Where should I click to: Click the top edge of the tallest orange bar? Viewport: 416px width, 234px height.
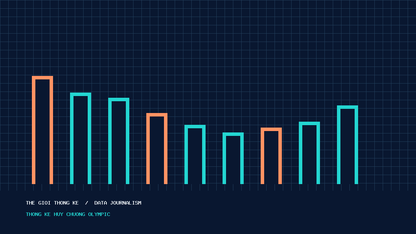(42, 78)
